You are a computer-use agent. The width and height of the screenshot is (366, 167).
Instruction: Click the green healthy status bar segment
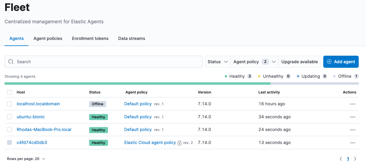(137, 83)
